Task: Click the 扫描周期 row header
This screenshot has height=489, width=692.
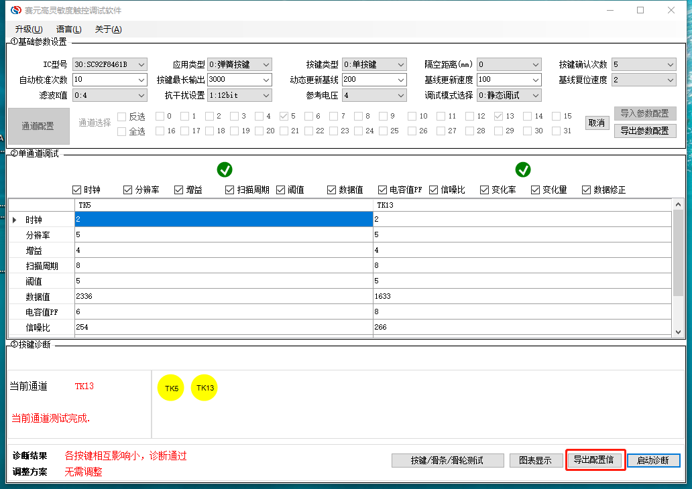Action: pyautogui.click(x=42, y=266)
